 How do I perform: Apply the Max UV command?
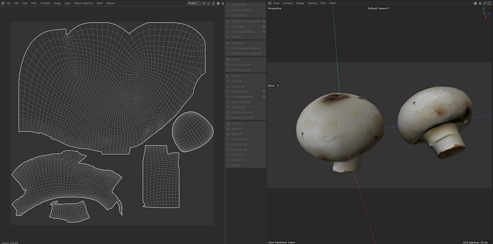coord(246,59)
